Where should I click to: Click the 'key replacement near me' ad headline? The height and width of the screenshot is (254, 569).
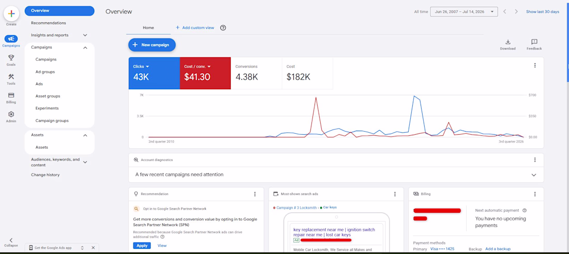click(x=334, y=232)
